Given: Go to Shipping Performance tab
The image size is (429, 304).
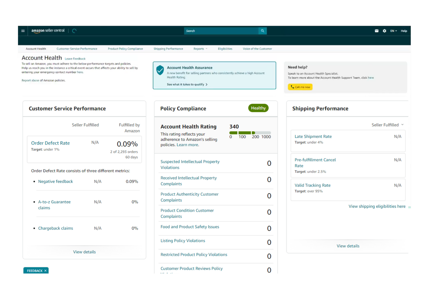Looking at the screenshot, I should pos(168,49).
